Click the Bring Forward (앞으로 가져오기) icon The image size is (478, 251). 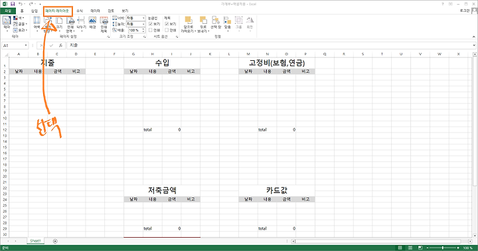click(189, 21)
